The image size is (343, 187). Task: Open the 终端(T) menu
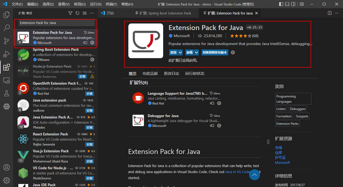point(111,4)
